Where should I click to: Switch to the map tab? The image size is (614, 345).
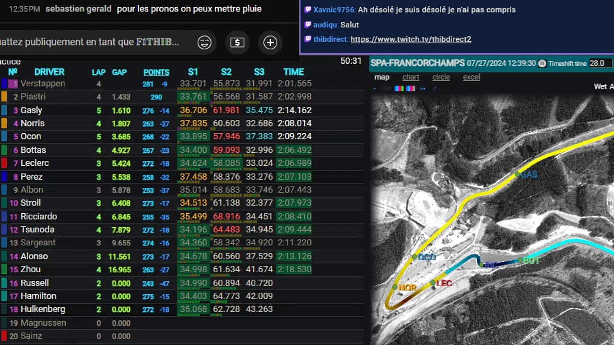pos(382,77)
